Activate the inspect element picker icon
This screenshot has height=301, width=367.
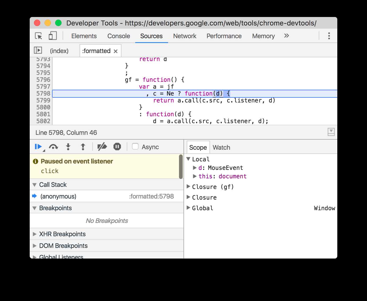tap(39, 36)
